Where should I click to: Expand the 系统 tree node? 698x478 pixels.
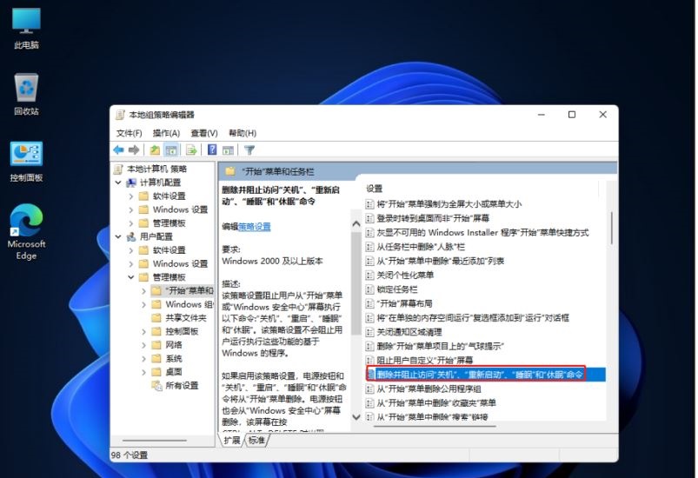(x=143, y=359)
